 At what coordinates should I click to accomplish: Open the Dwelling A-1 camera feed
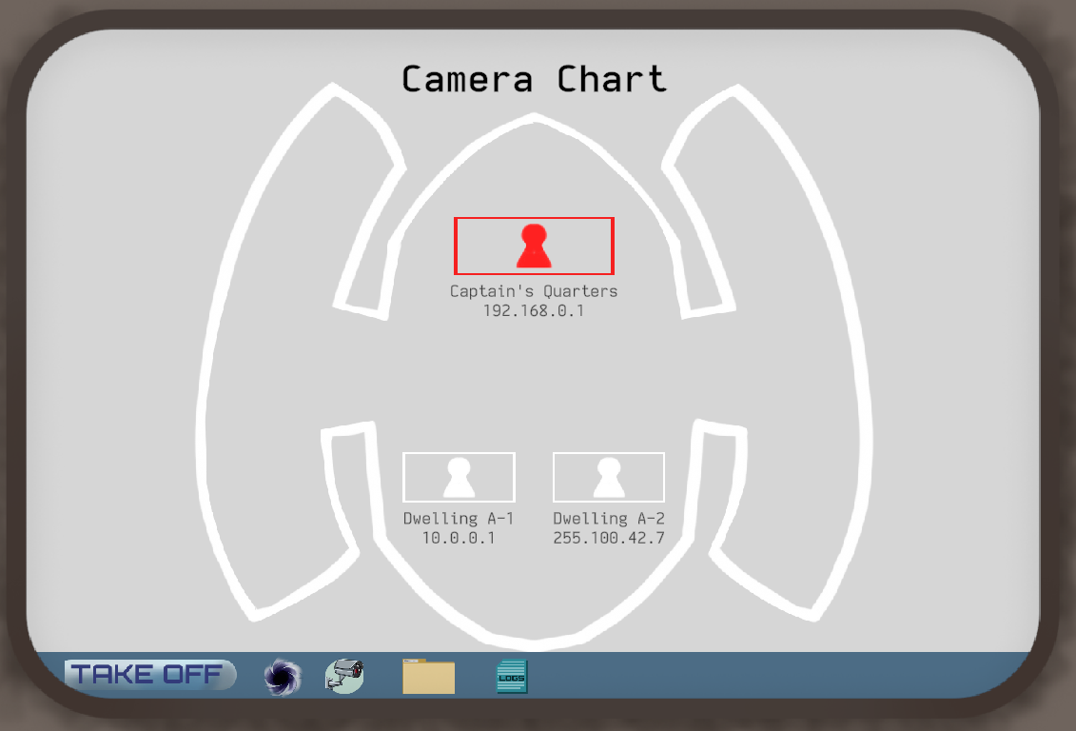click(459, 477)
